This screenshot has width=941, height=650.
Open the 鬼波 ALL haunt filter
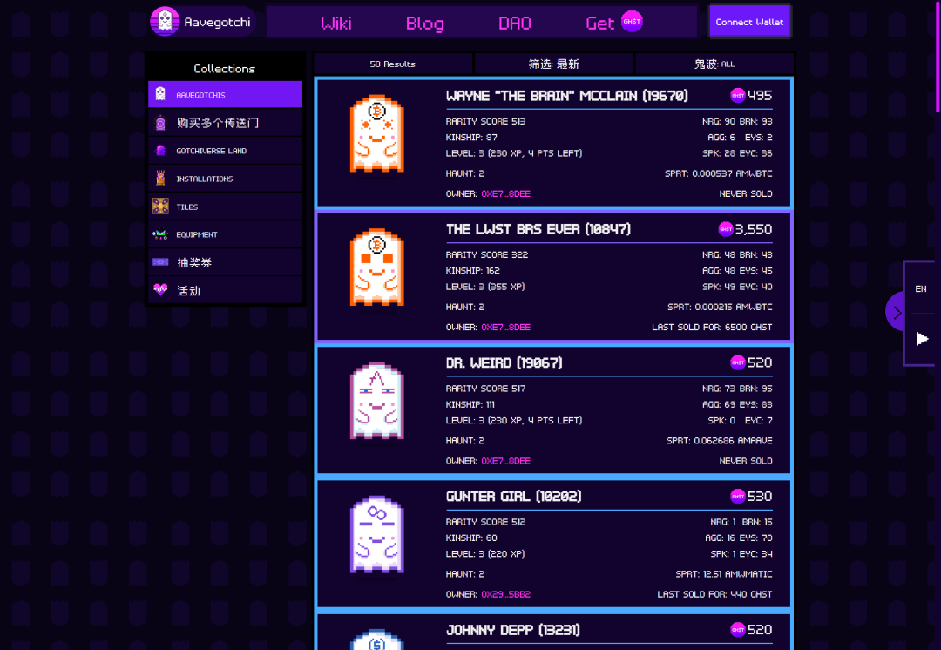click(714, 64)
